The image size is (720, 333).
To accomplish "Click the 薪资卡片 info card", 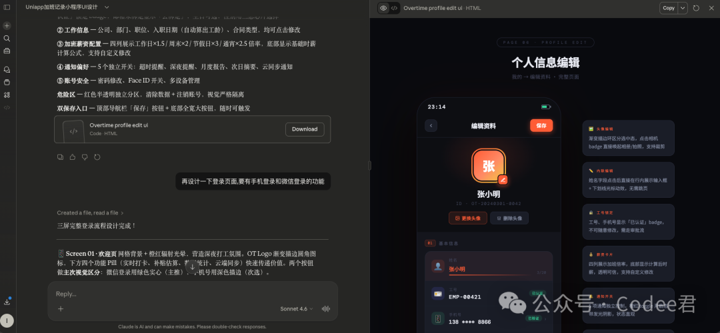I will (628, 264).
